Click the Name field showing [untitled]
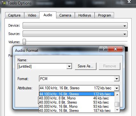The width and height of the screenshot is (136, 116). click(x=42, y=66)
